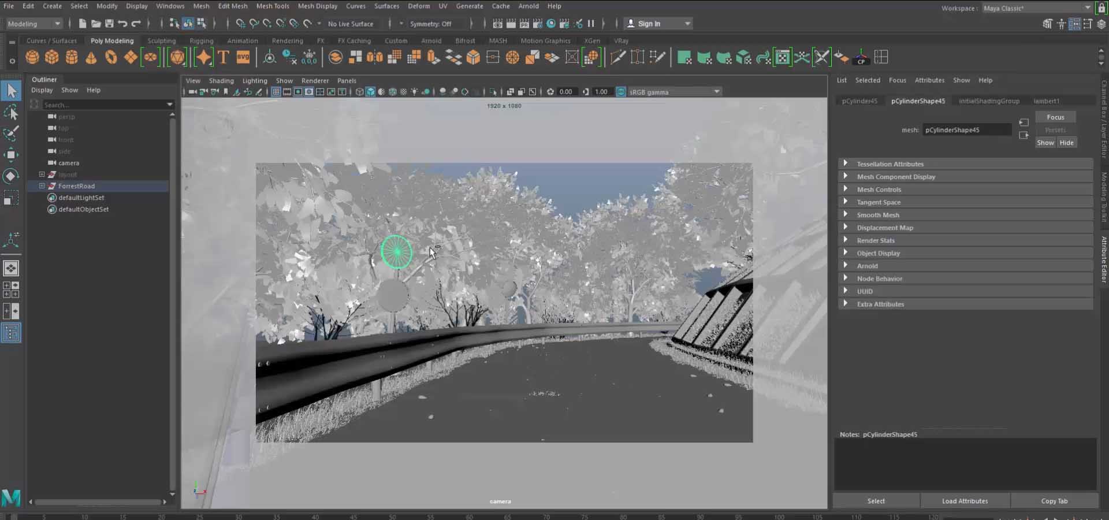The width and height of the screenshot is (1109, 520).
Task: Open the Rigging shelf tab
Action: click(201, 40)
